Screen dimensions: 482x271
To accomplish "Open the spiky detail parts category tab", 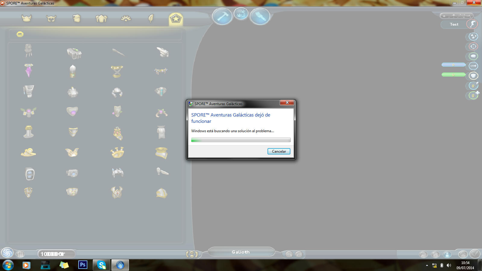I will (126, 19).
